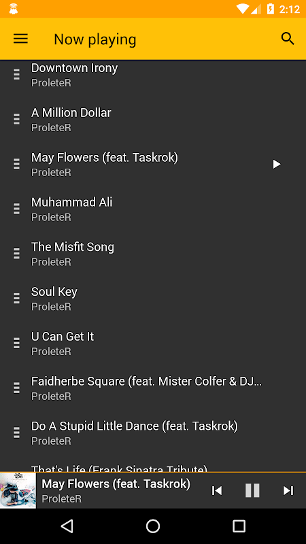
Task: Play Do A Stupid Little Dance track
Action: click(x=153, y=432)
